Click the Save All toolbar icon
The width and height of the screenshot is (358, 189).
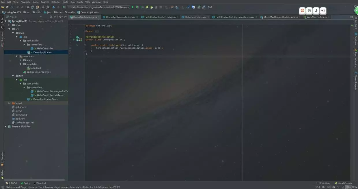(7, 7)
